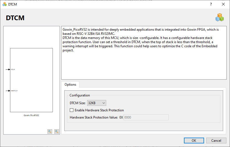Open the DTCM Size dropdown
This screenshot has width=230, height=147.
[97, 103]
